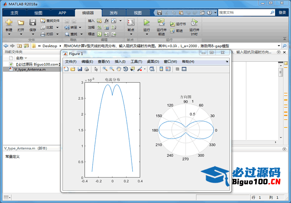Image resolution: width=291 pixels, height=203 pixels.
Task: Select the Data Cursor tool in Figure 1
Action: pyautogui.click(x=132, y=69)
